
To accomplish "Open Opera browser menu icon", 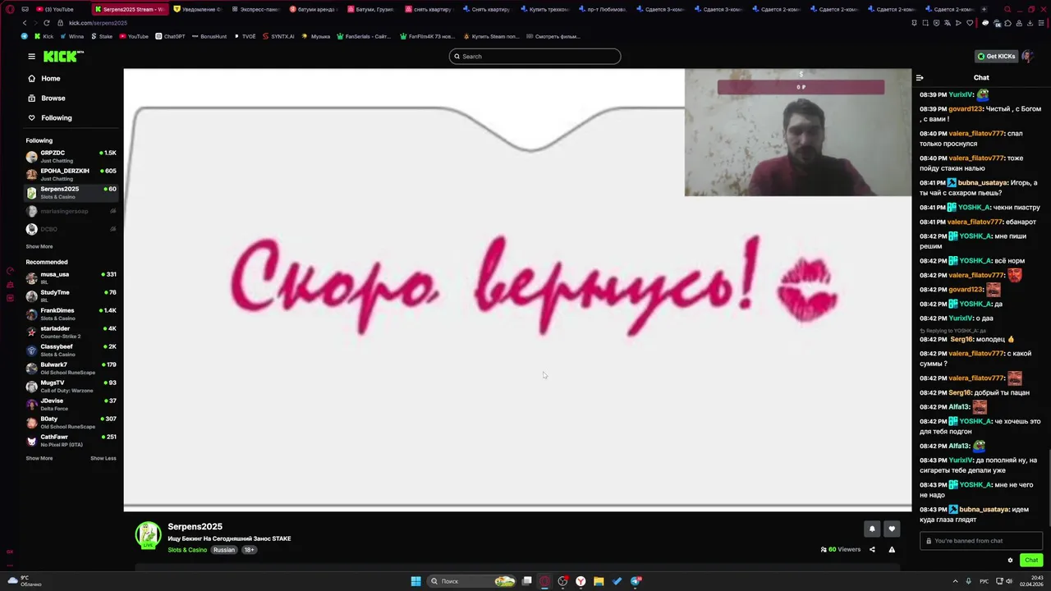I will 10,9.
